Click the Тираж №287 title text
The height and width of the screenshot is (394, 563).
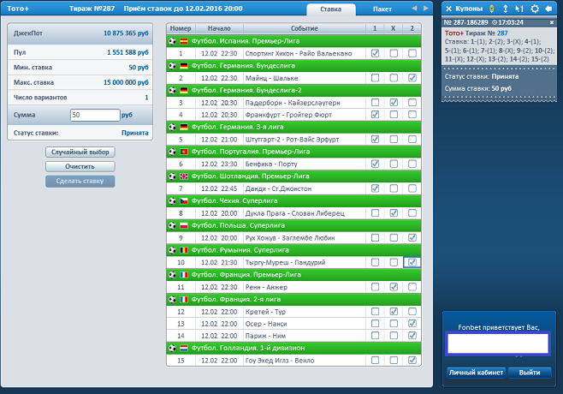92,9
